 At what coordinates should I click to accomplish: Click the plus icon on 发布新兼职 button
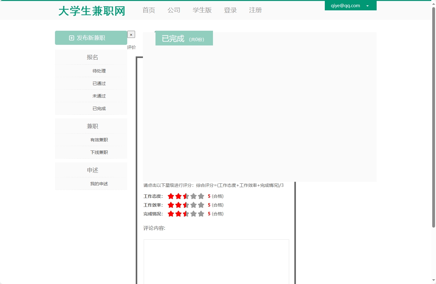(71, 38)
